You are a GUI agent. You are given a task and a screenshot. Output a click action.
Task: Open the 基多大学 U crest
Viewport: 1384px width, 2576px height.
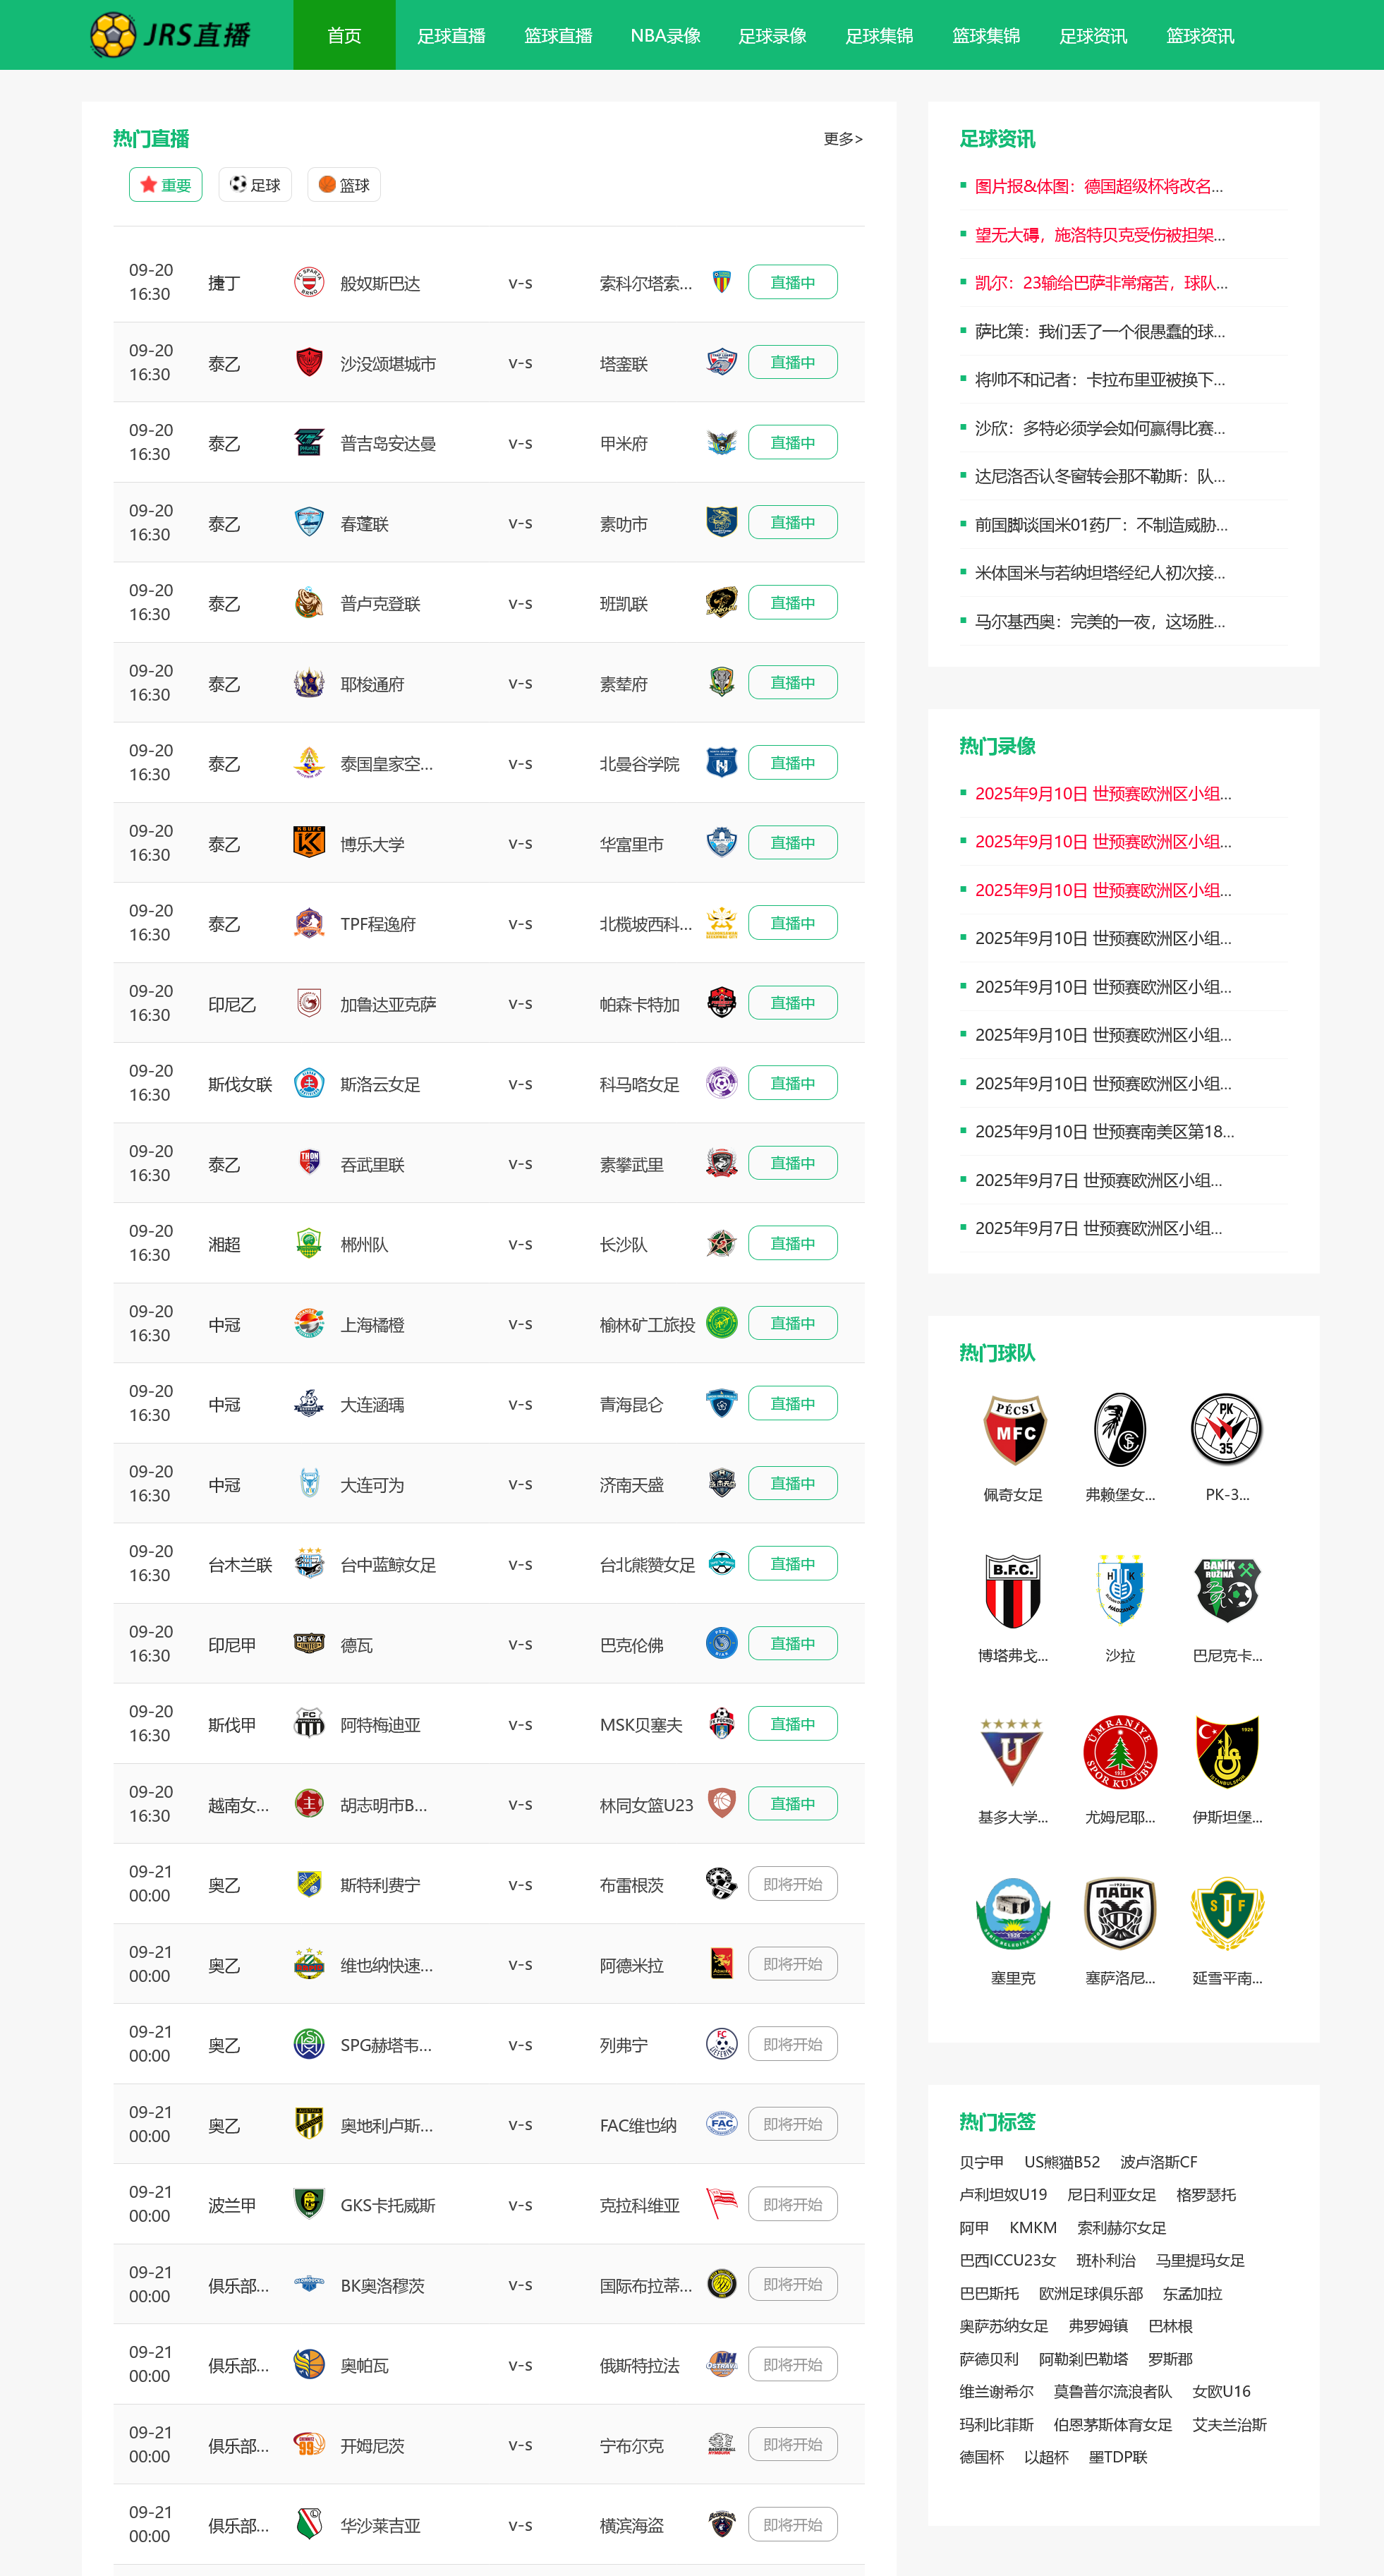(x=1013, y=1751)
